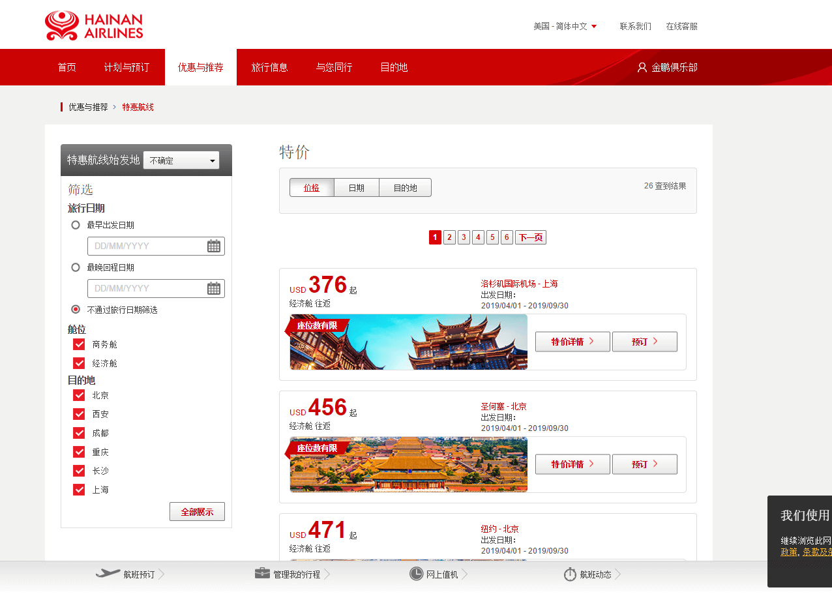832x594 pixels.
Task: Toggle the 上海 destination checkbox
Action: tap(79, 490)
